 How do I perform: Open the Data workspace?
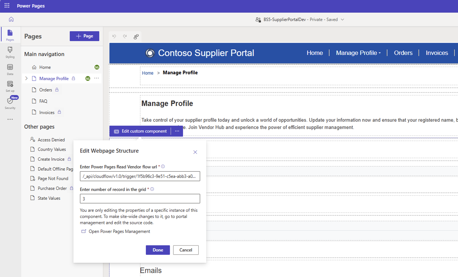click(10, 69)
